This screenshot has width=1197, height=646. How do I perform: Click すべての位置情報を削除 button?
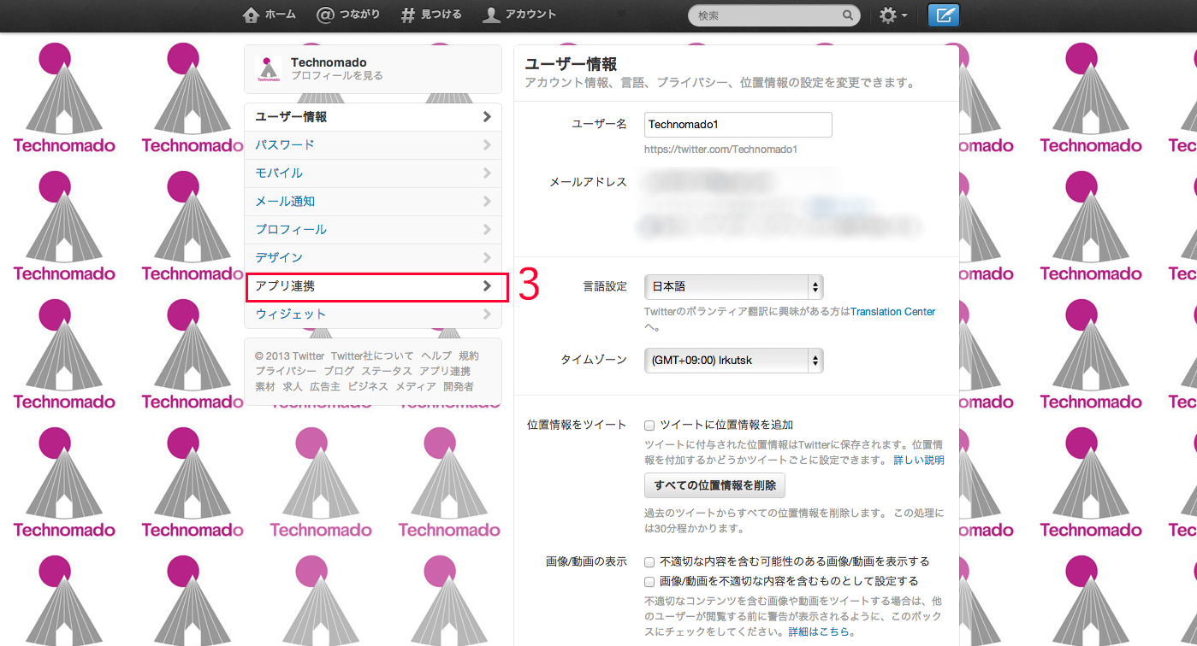point(714,485)
